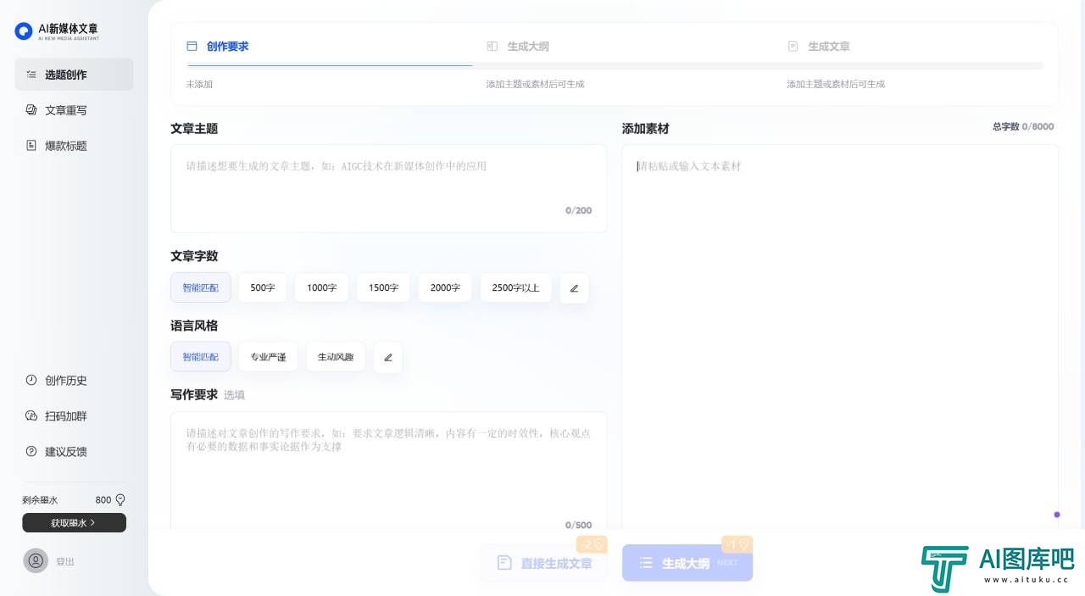This screenshot has width=1085, height=596.
Task: Select 智能匹配 for language style
Action: [200, 357]
